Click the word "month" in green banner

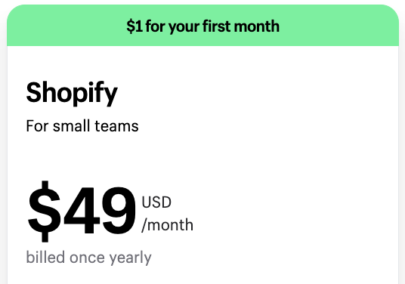pyautogui.click(x=256, y=26)
